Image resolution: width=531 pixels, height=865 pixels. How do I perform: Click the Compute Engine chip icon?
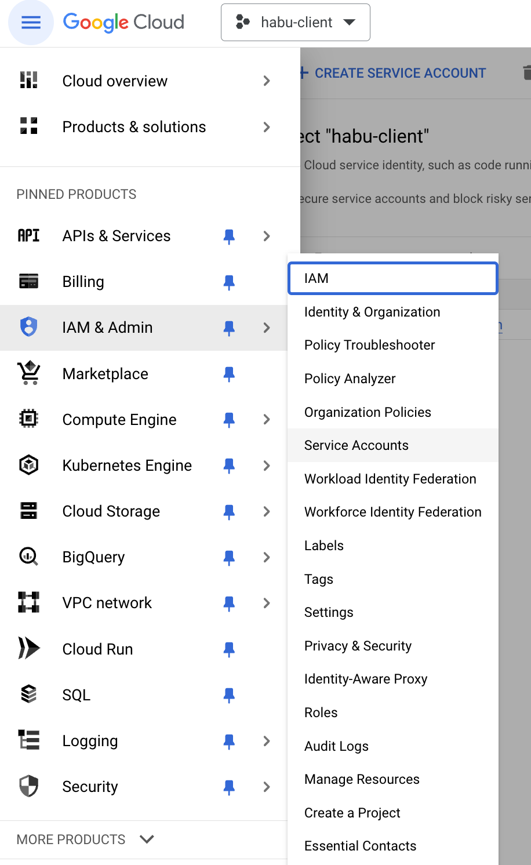point(28,419)
